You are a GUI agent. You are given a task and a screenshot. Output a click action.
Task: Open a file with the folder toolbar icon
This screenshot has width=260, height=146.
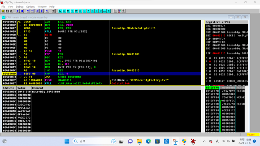[3, 11]
